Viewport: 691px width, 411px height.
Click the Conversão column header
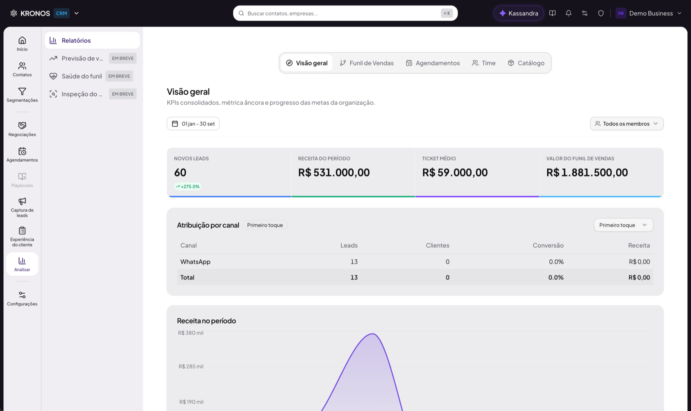click(548, 245)
